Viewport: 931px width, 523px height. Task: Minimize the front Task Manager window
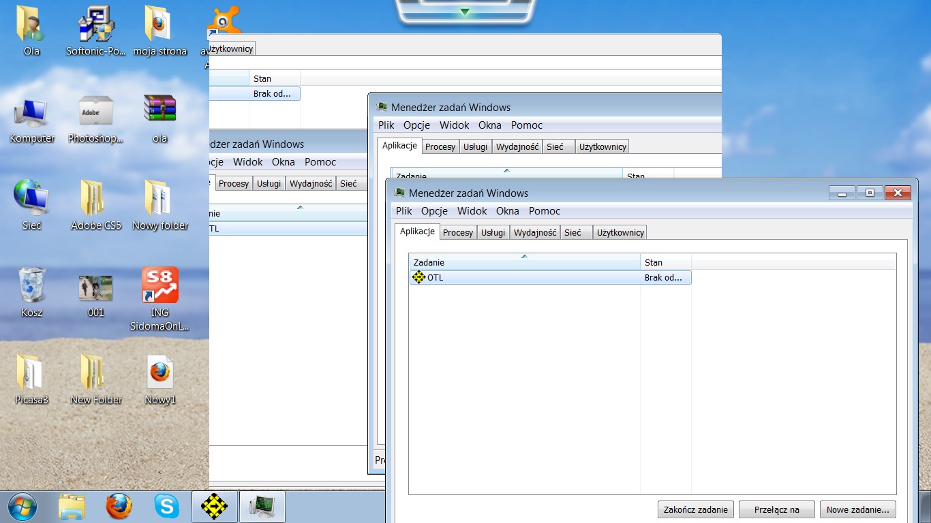pos(842,193)
